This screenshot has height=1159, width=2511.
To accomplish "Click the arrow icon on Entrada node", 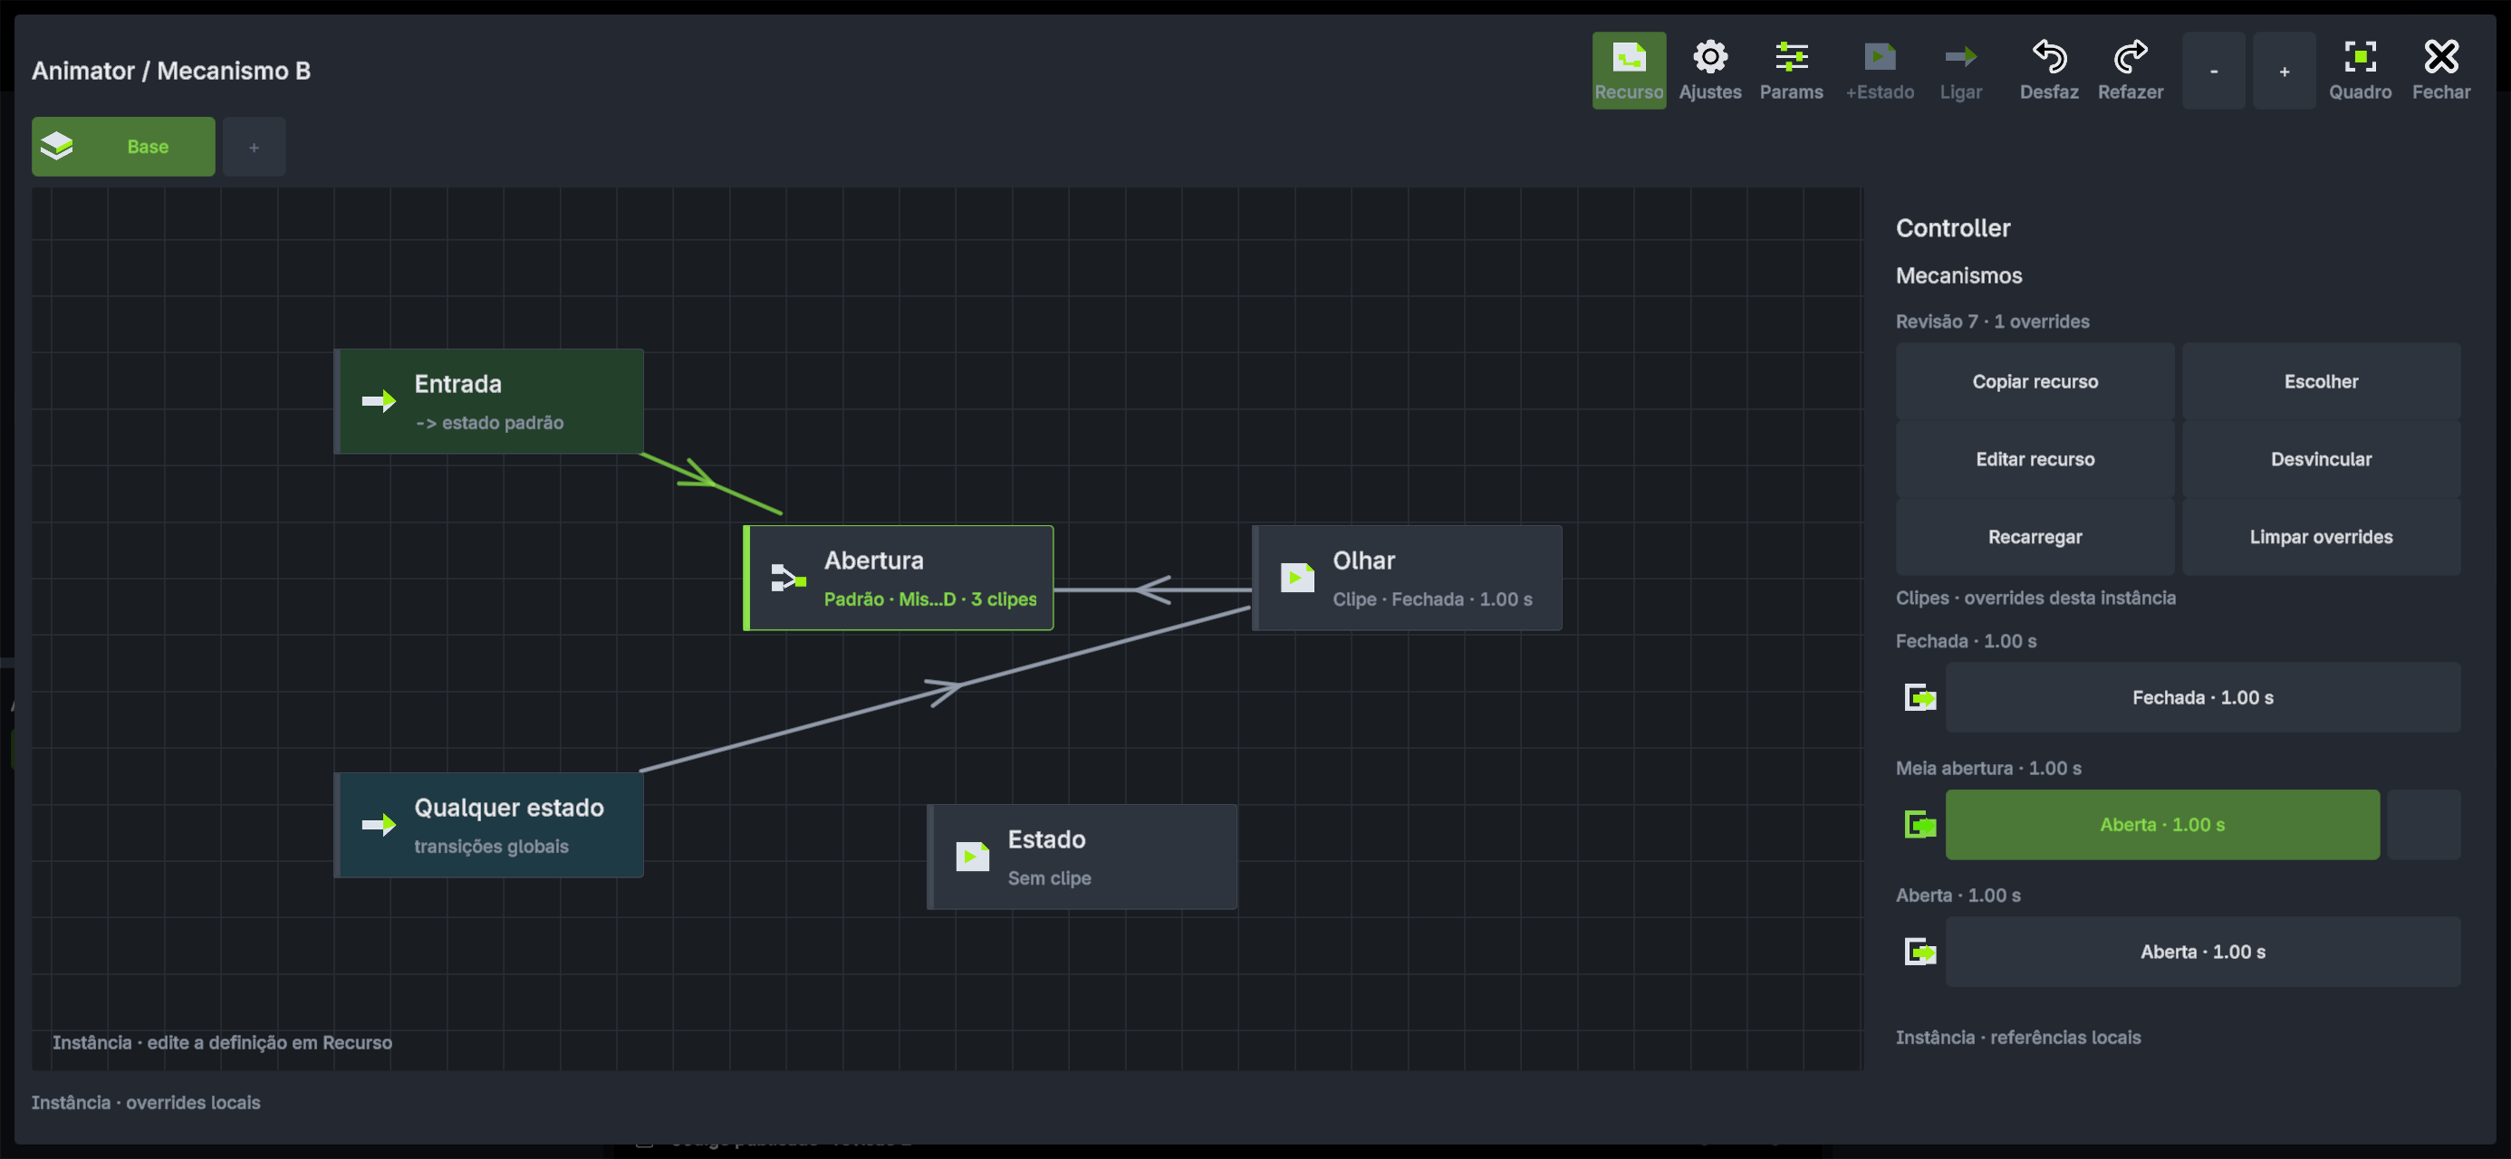I will [379, 400].
